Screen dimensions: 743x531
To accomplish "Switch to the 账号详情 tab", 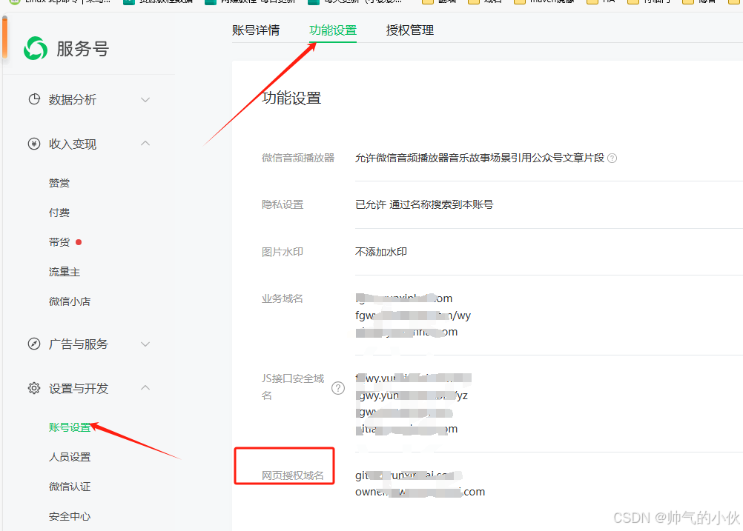I will click(255, 30).
